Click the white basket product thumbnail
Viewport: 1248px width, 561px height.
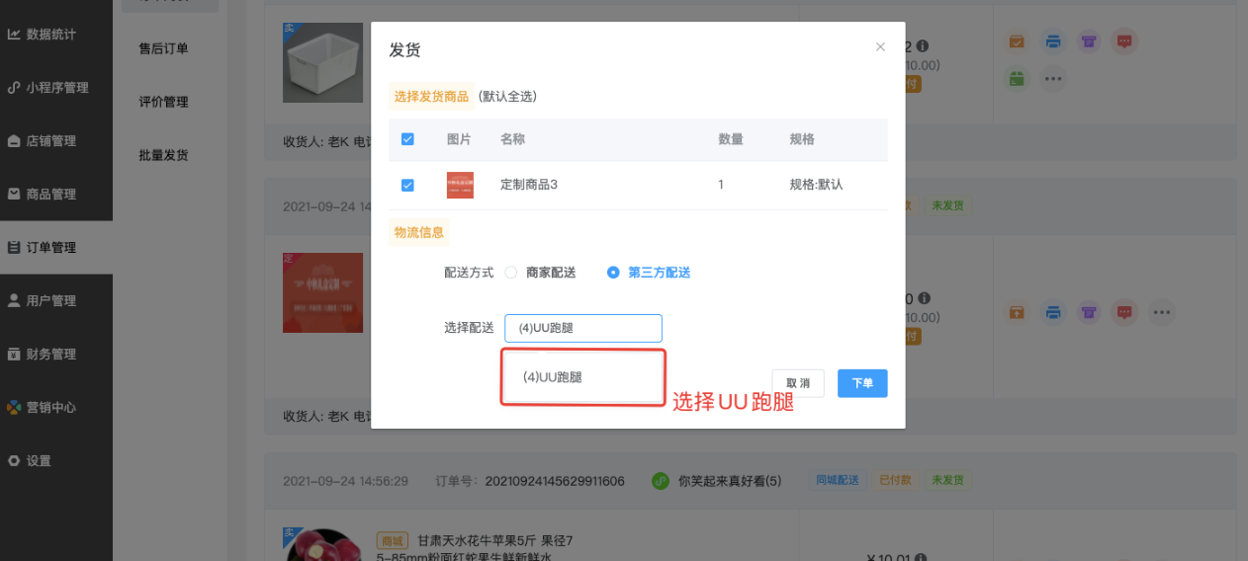point(322,62)
